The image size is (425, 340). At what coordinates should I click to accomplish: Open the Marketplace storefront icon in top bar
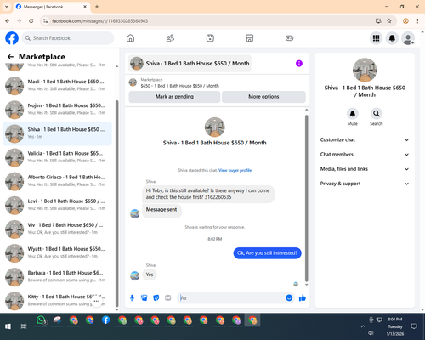point(250,38)
